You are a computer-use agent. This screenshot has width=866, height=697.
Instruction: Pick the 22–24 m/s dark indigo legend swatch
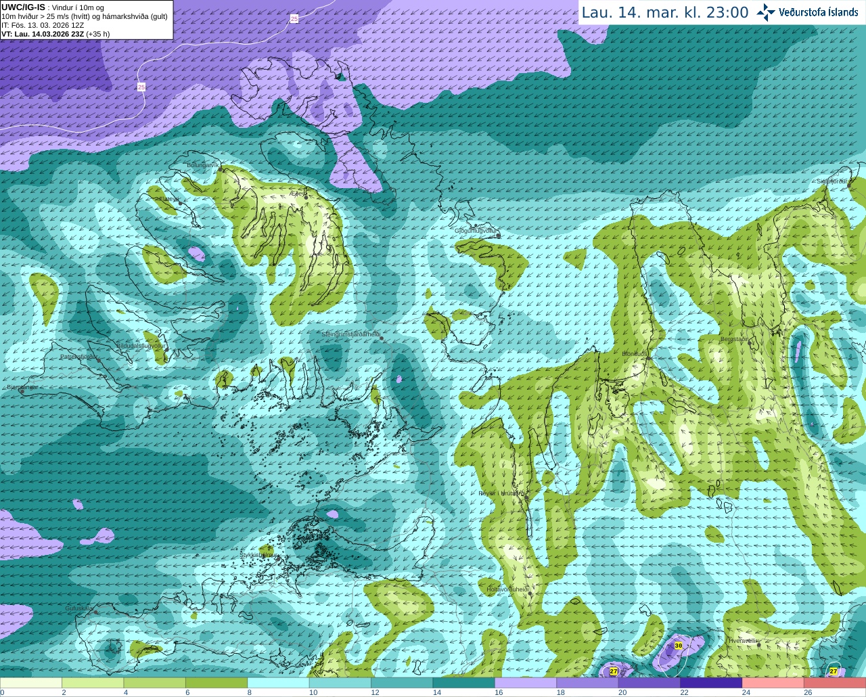point(712,683)
